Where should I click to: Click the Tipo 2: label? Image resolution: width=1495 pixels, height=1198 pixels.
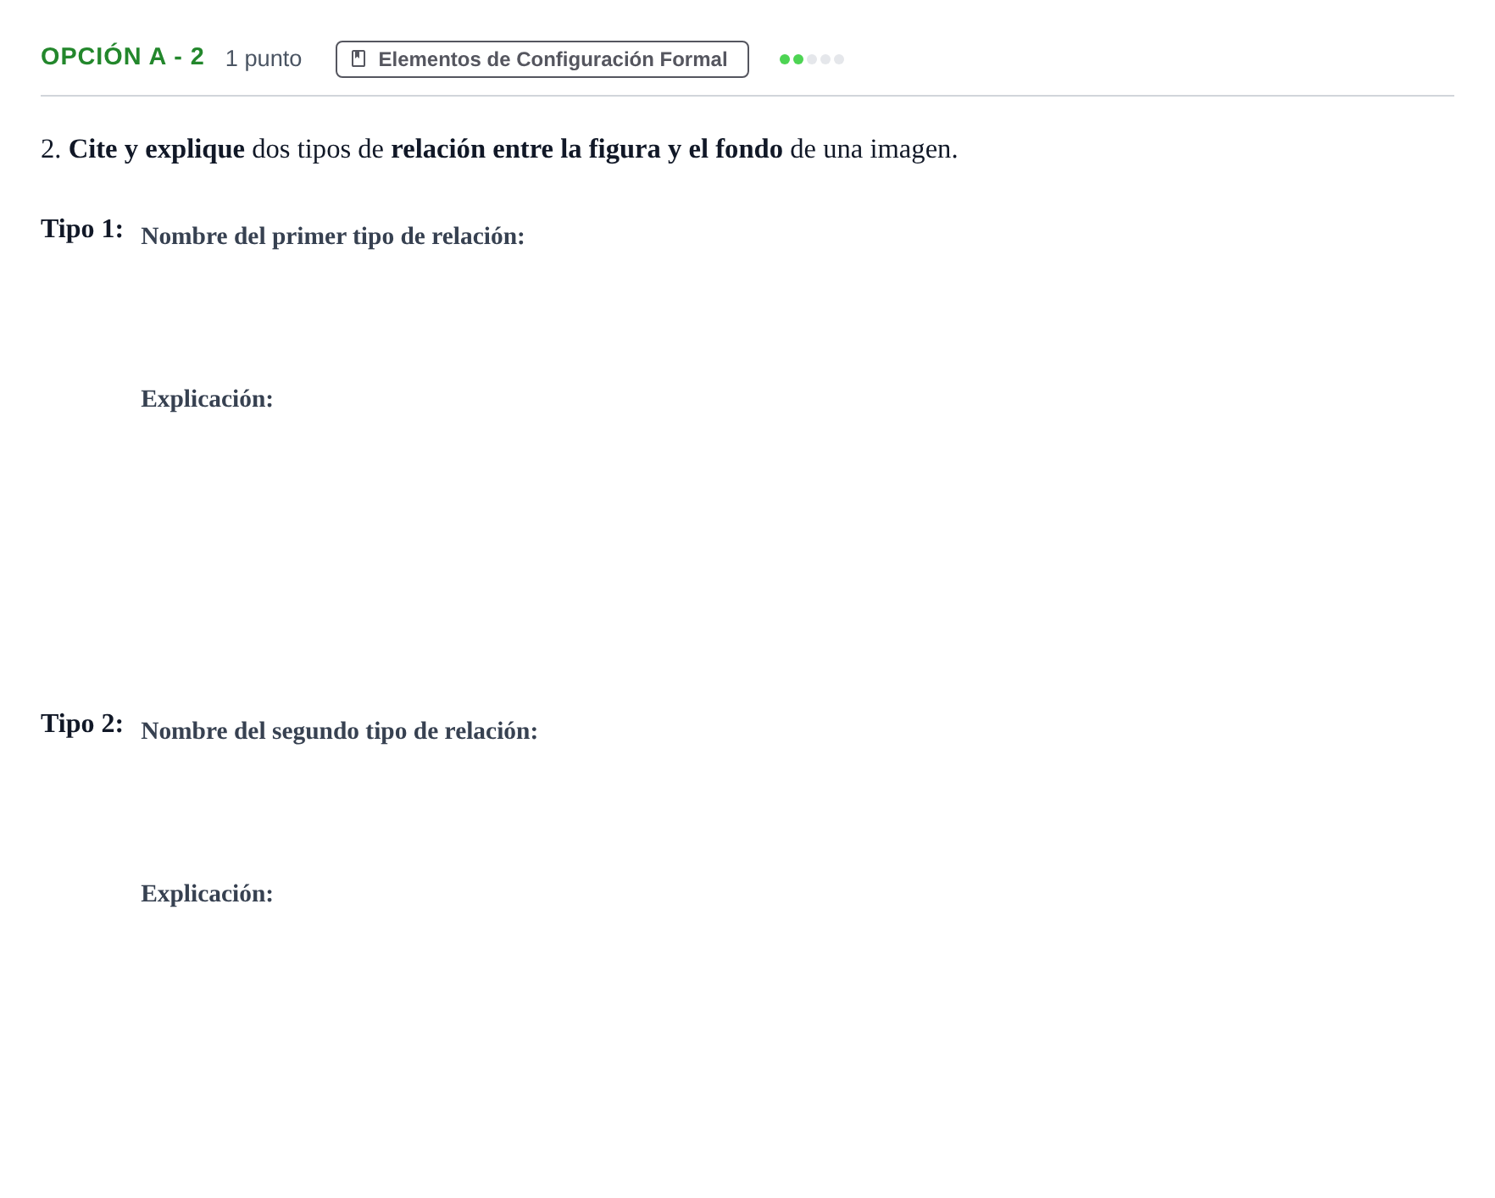(x=82, y=724)
